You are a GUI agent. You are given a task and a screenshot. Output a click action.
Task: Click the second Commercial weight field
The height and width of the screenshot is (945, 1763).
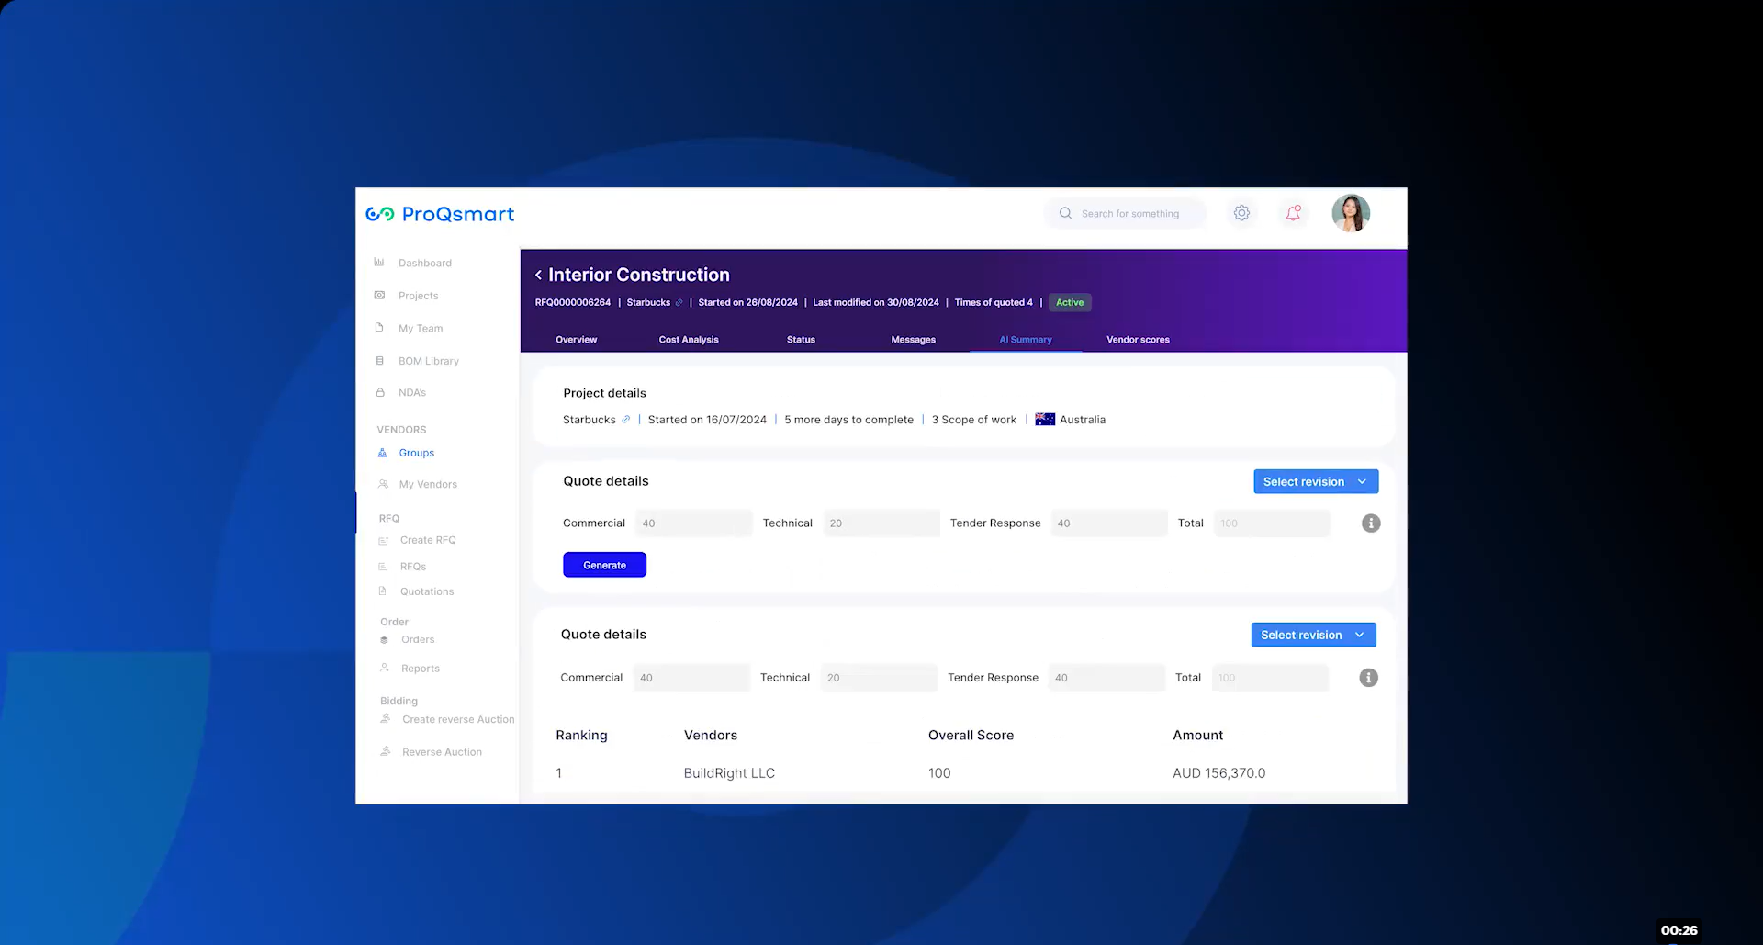coord(691,678)
